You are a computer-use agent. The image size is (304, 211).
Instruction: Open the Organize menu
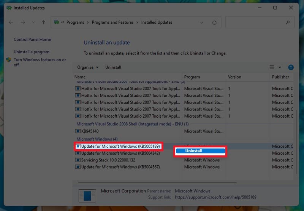click(x=88, y=67)
